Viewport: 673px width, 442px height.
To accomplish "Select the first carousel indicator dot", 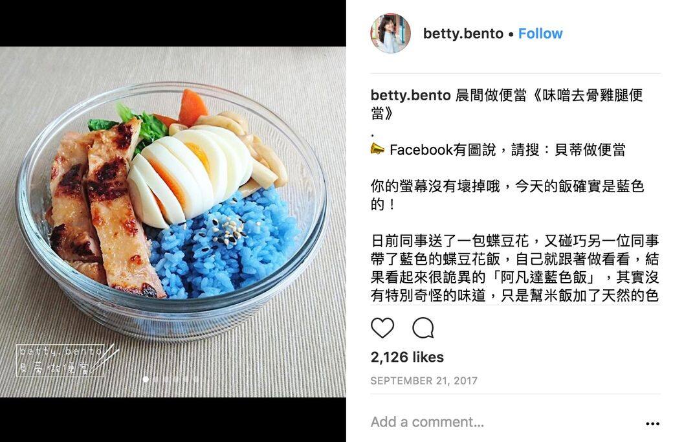I will pyautogui.click(x=146, y=379).
